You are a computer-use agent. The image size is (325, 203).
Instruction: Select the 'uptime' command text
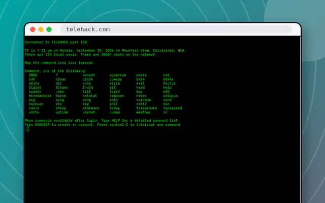coord(62,112)
